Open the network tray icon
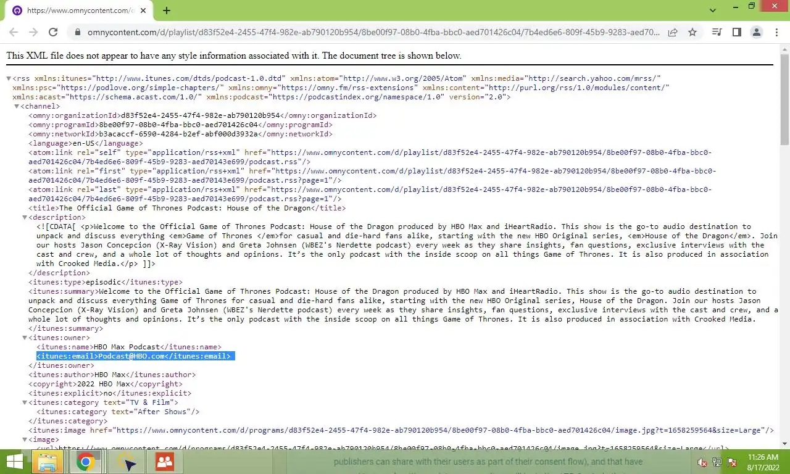This screenshot has height=474, width=790. 717,462
